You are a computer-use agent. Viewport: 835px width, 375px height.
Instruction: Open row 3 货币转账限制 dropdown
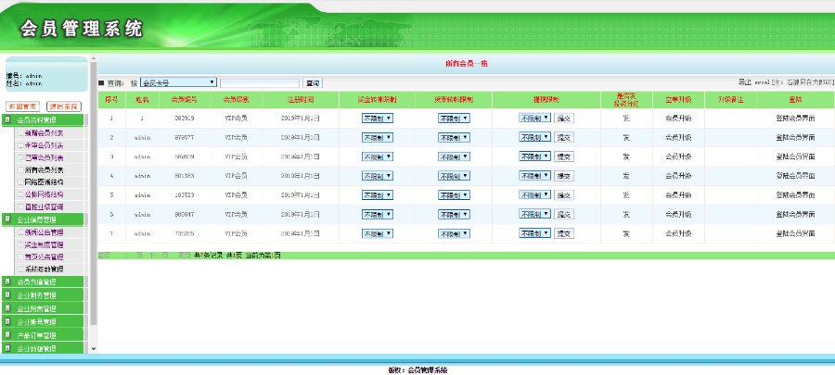click(x=454, y=156)
